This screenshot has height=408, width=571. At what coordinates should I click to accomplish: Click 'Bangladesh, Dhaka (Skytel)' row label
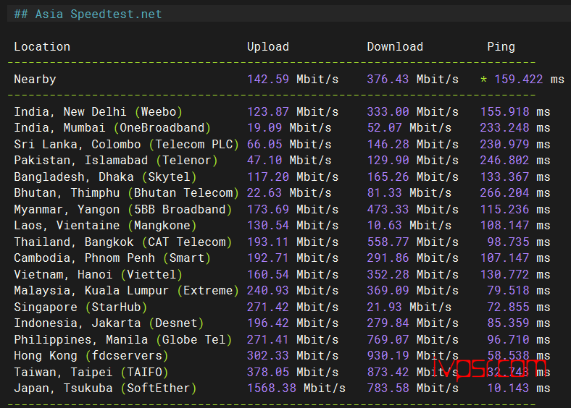point(106,177)
